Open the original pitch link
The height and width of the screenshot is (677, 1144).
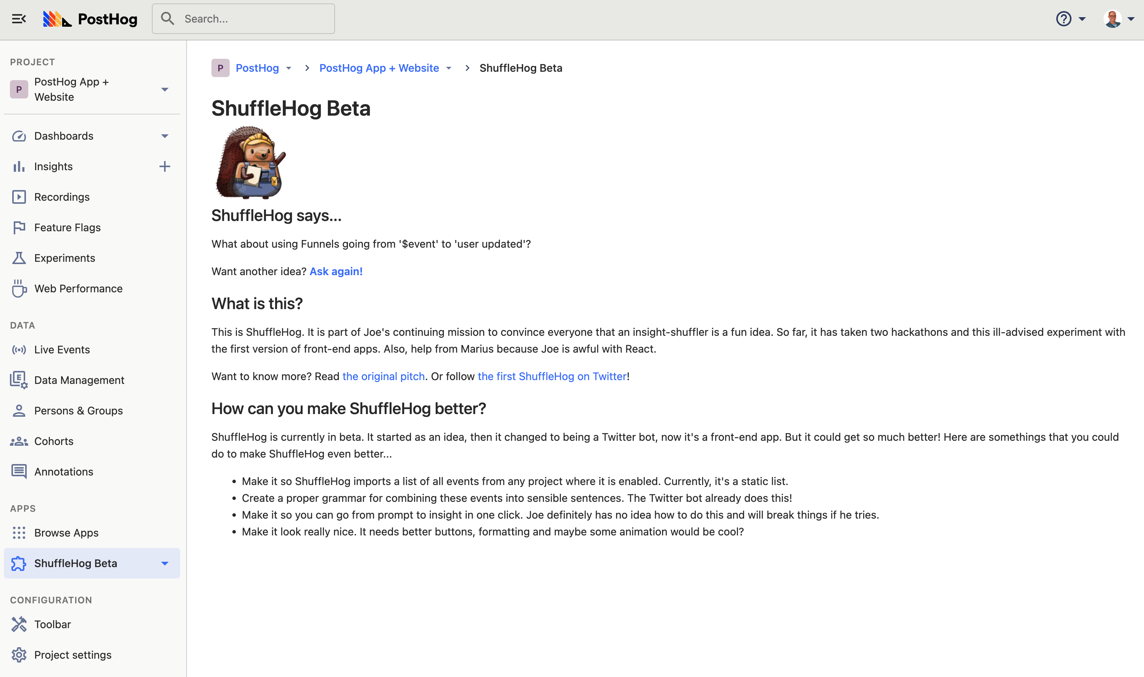(x=383, y=376)
